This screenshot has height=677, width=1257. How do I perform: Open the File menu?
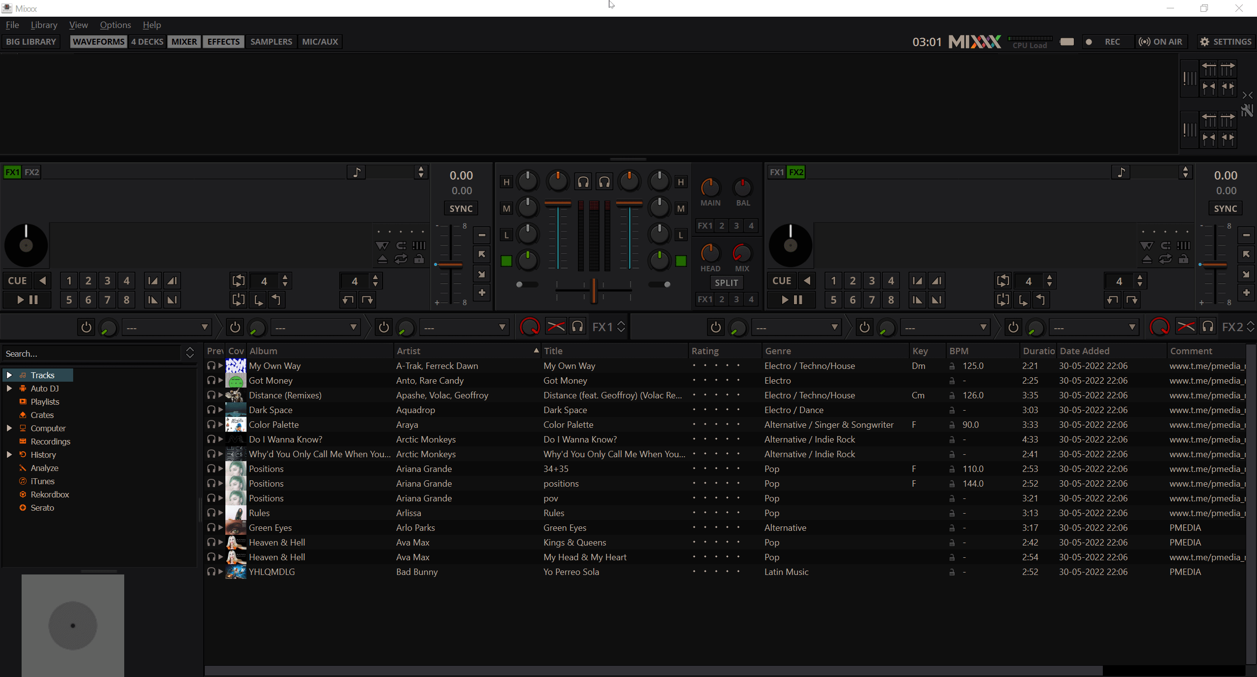(x=12, y=25)
